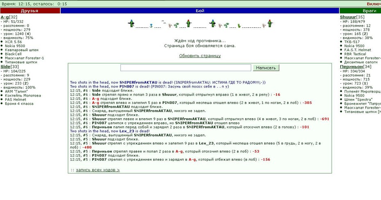The height and width of the screenshot is (200, 381).
Task: Click Броня 4 класса item
Action: pyautogui.click(x=19, y=103)
